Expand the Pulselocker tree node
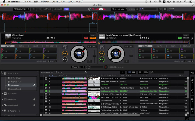 coord(3,100)
